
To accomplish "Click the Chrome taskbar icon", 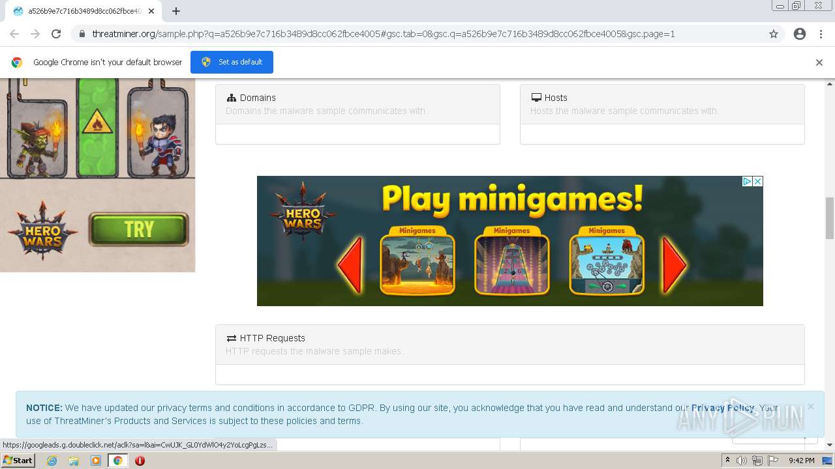I will (118, 461).
